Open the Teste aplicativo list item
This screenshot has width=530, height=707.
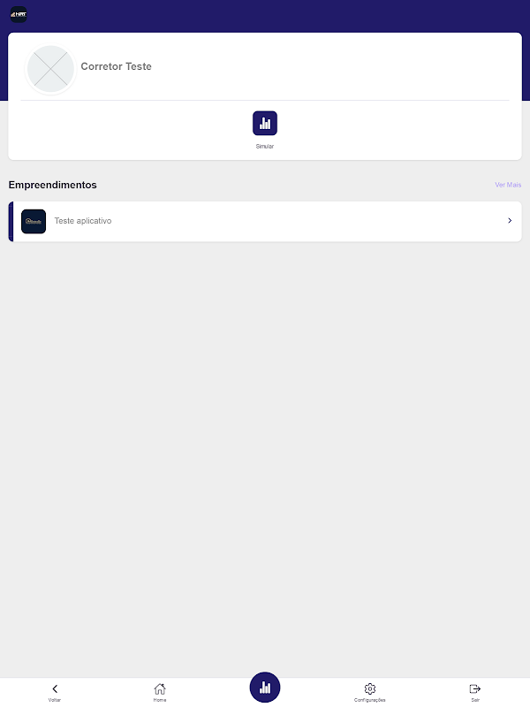265,222
